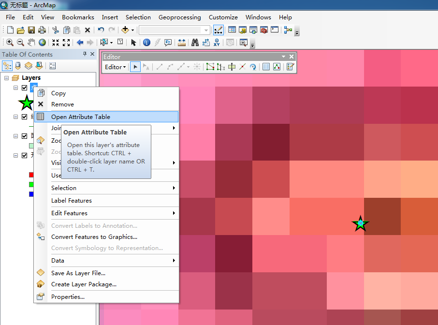This screenshot has width=438, height=325.
Task: Click the Undo arrow icon
Action: pyautogui.click(x=101, y=30)
